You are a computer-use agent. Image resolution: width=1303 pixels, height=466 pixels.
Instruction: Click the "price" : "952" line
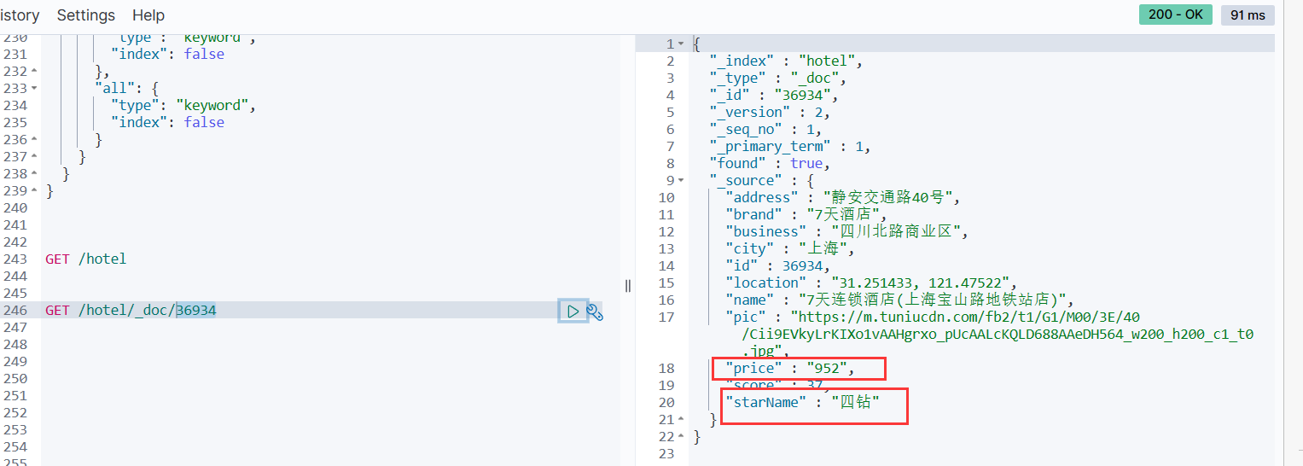click(790, 368)
